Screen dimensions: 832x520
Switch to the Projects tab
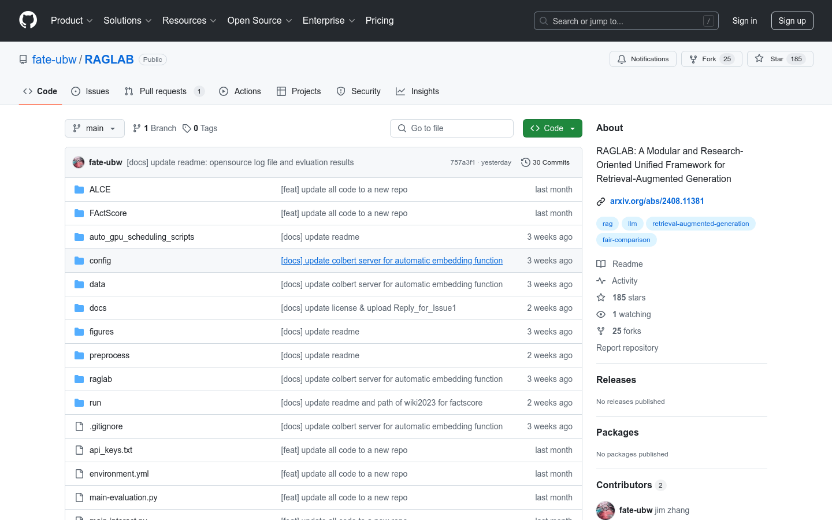click(x=299, y=91)
